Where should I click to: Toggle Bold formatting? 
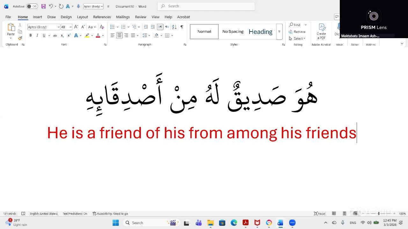(x=31, y=35)
